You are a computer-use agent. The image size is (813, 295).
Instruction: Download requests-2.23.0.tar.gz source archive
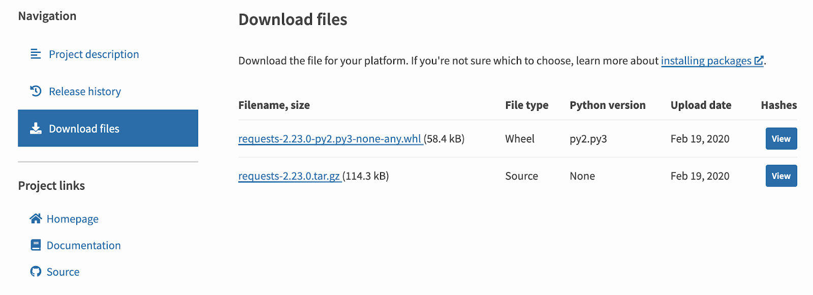tap(289, 176)
